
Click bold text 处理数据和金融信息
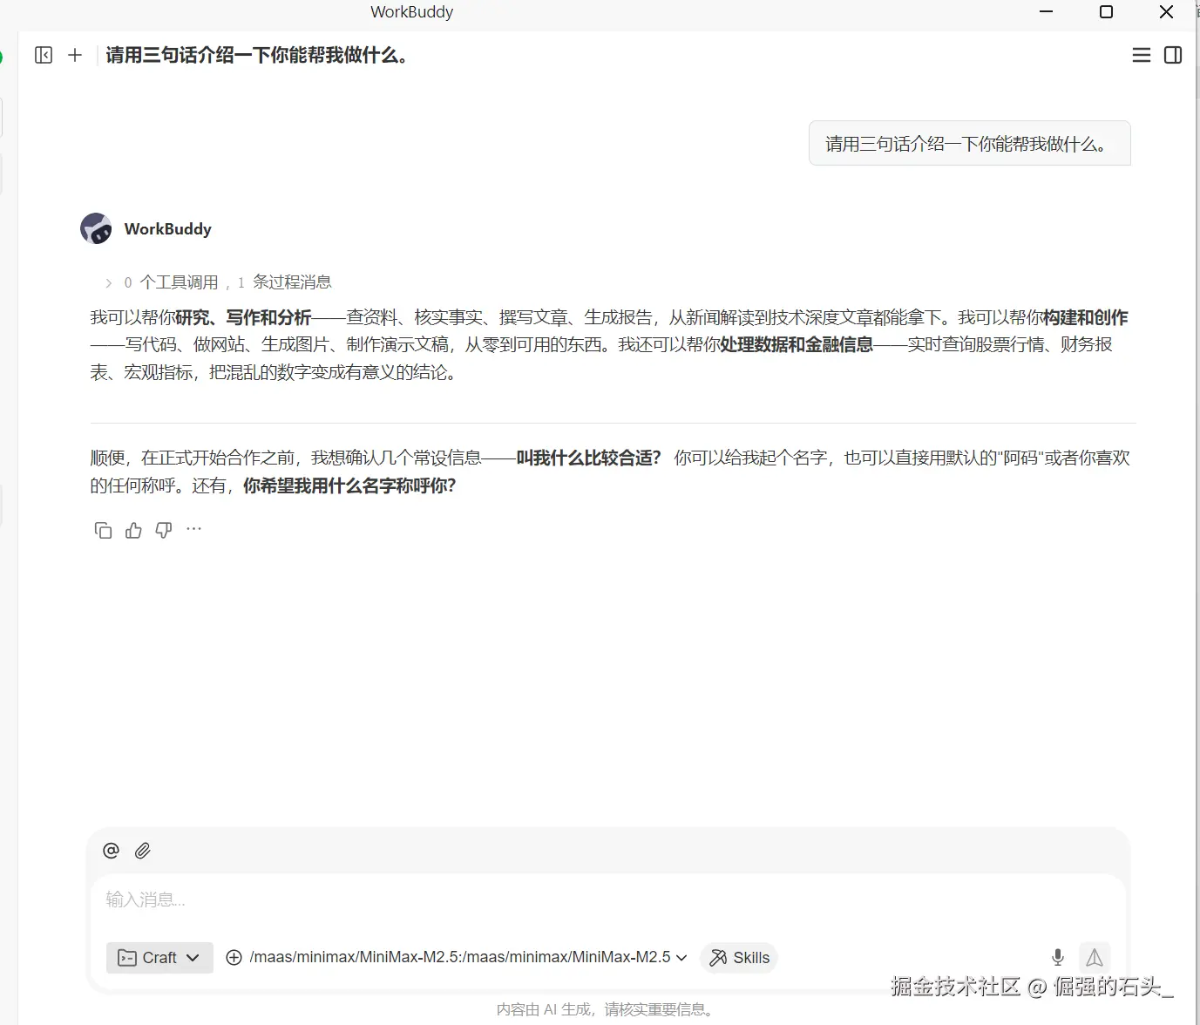(797, 344)
